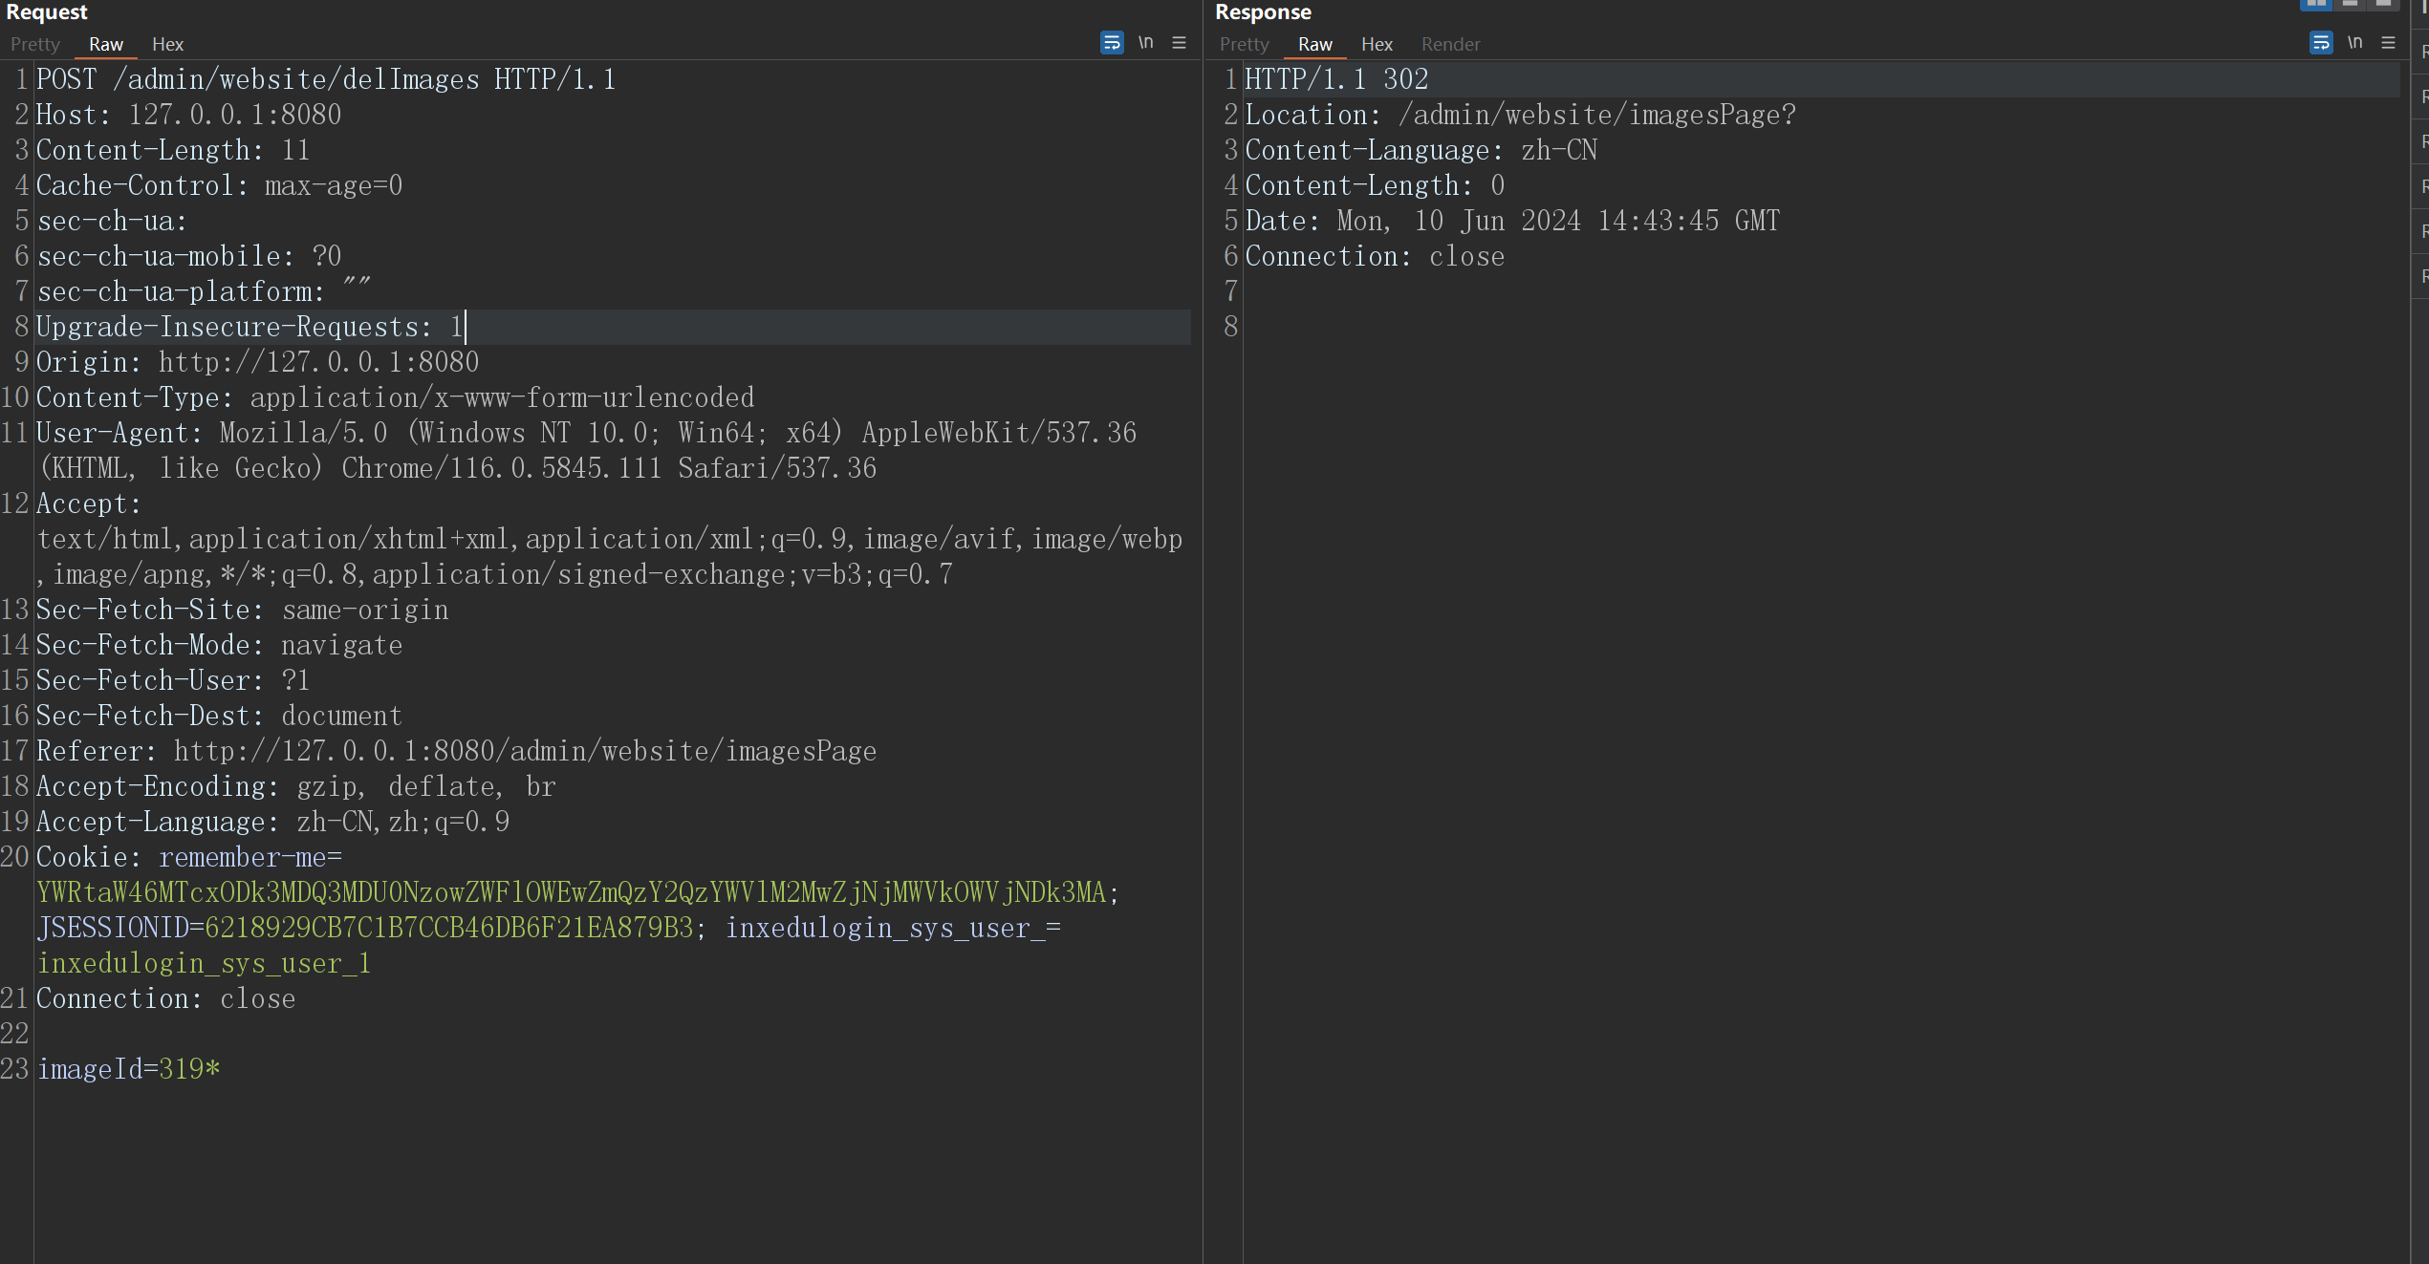Open the Response panel hamburger options menu

pyautogui.click(x=2388, y=43)
